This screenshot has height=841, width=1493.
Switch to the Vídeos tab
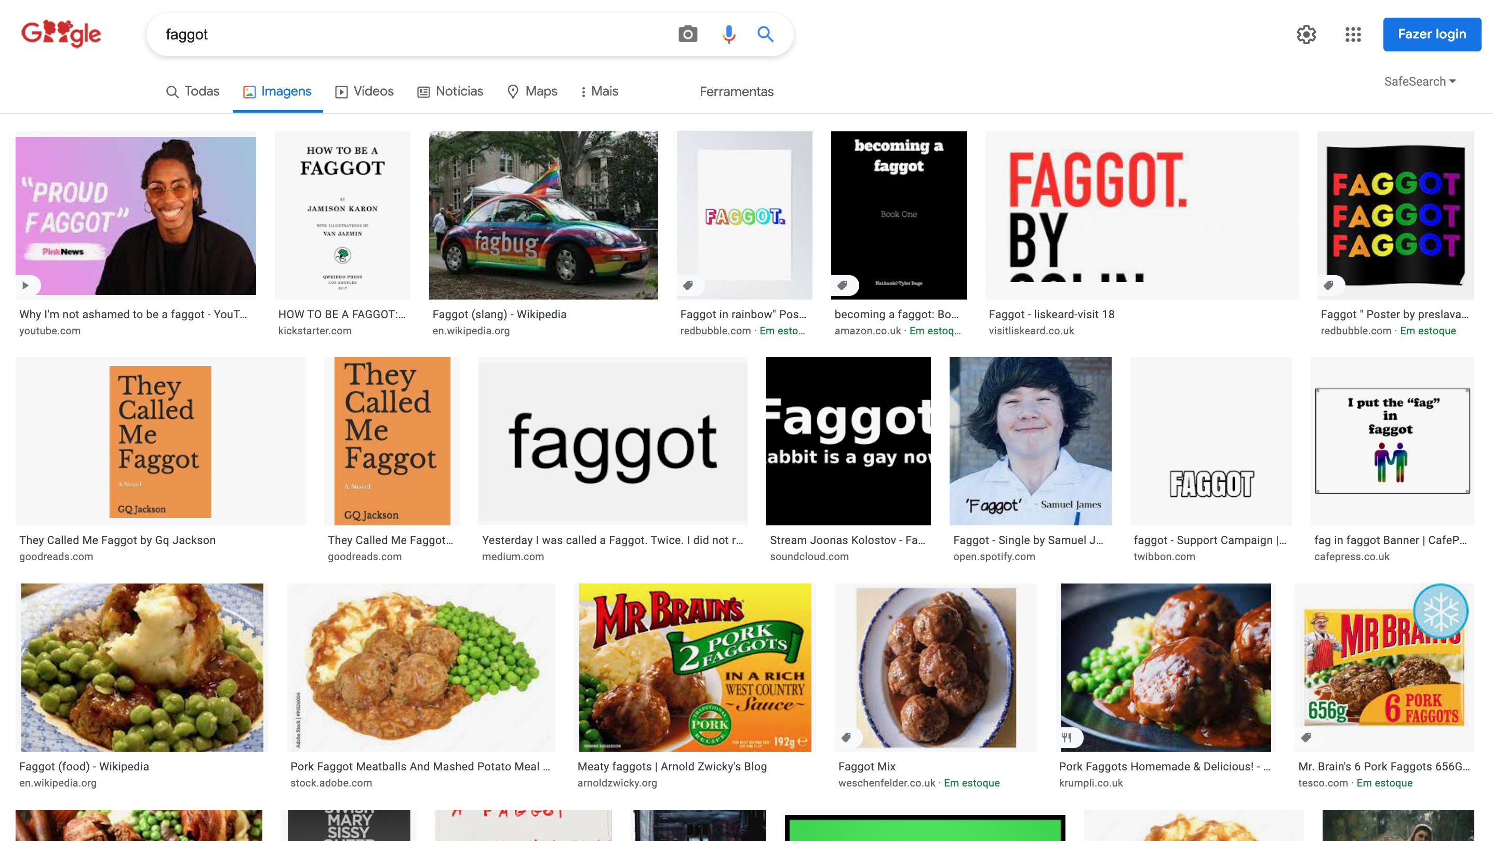364,91
